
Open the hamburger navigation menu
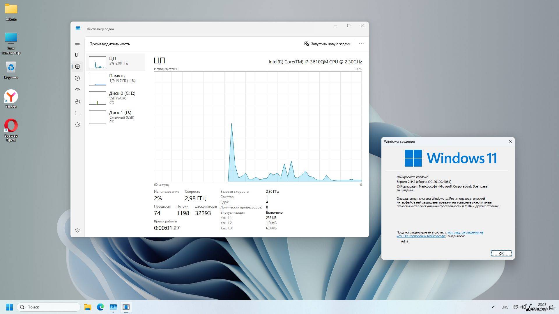click(x=77, y=43)
